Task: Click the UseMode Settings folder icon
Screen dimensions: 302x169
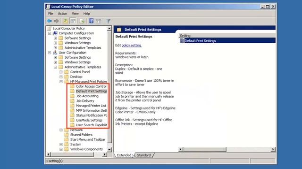Action: click(72, 120)
